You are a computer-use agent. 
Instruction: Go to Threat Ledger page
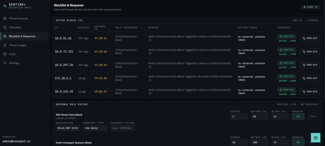pyautogui.click(x=24, y=45)
